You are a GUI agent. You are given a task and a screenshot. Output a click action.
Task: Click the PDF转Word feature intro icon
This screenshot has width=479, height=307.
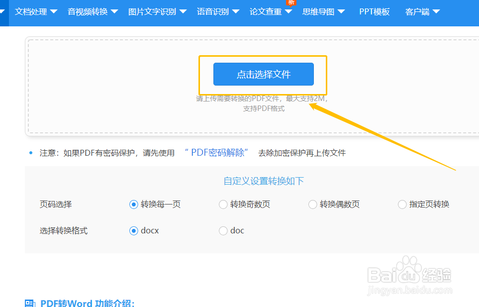tap(30, 303)
